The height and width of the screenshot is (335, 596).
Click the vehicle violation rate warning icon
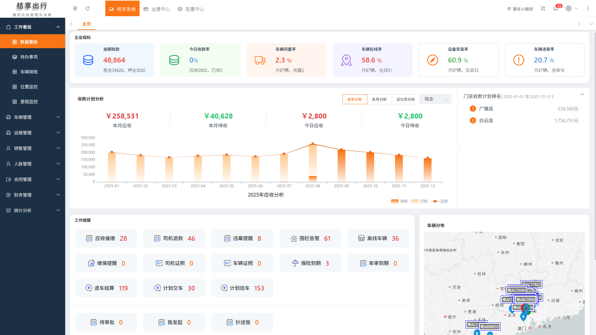(519, 60)
